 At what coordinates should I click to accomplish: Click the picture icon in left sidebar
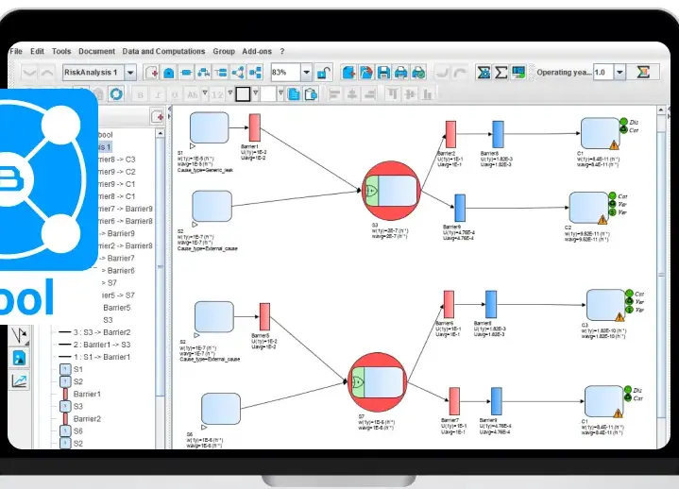pyautogui.click(x=20, y=358)
